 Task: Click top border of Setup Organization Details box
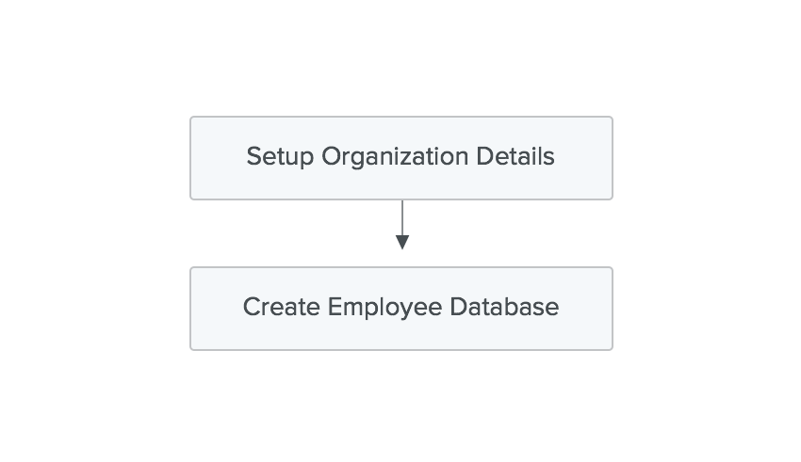coord(401,117)
